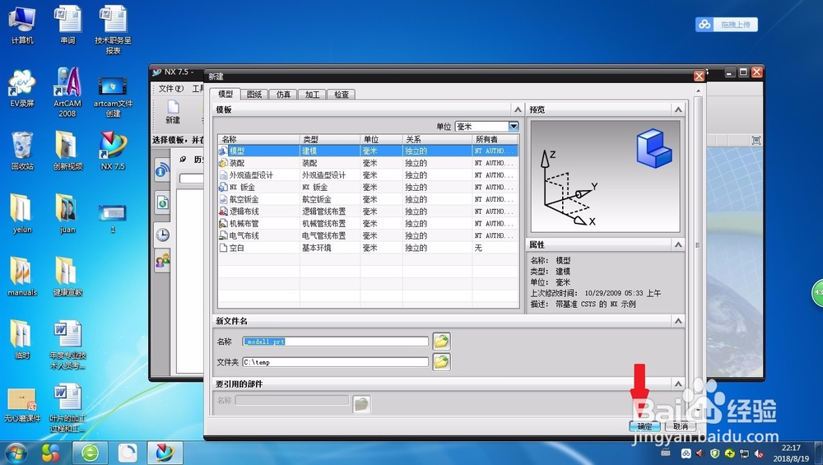Switch to the 仿真 tab
Screen dimensions: 823x465
pos(283,95)
